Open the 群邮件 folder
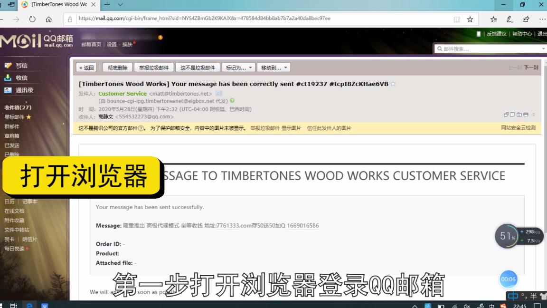Screen dimensions: 547x308 pyautogui.click(x=12, y=126)
